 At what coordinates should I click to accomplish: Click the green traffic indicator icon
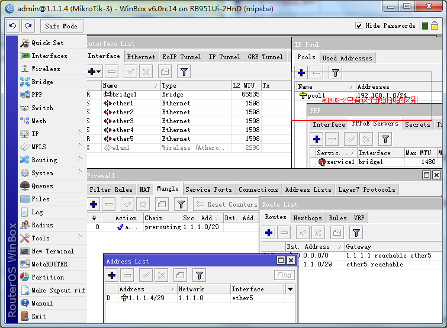pos(425,26)
